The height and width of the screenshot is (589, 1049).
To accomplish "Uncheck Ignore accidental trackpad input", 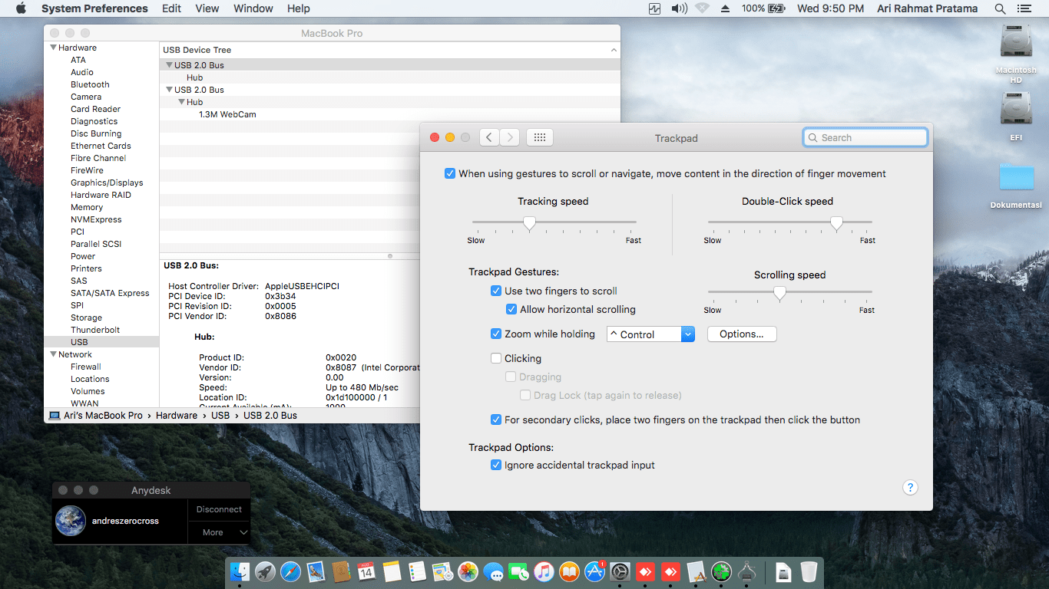I will point(496,465).
